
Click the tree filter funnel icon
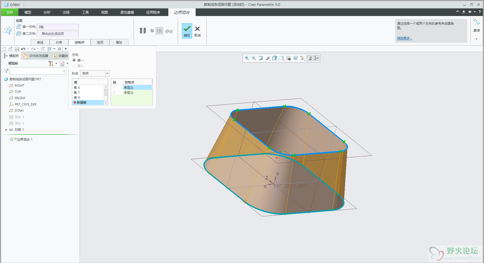click(x=6, y=71)
